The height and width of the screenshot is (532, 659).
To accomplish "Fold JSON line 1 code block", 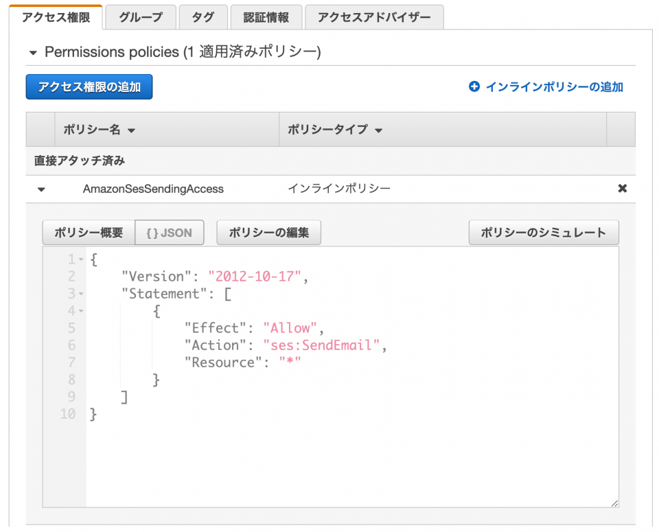I will point(81,259).
